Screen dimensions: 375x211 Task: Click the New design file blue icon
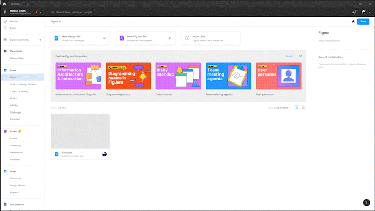pyautogui.click(x=56, y=38)
